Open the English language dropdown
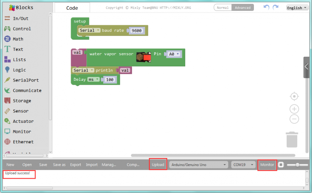 (x=297, y=8)
